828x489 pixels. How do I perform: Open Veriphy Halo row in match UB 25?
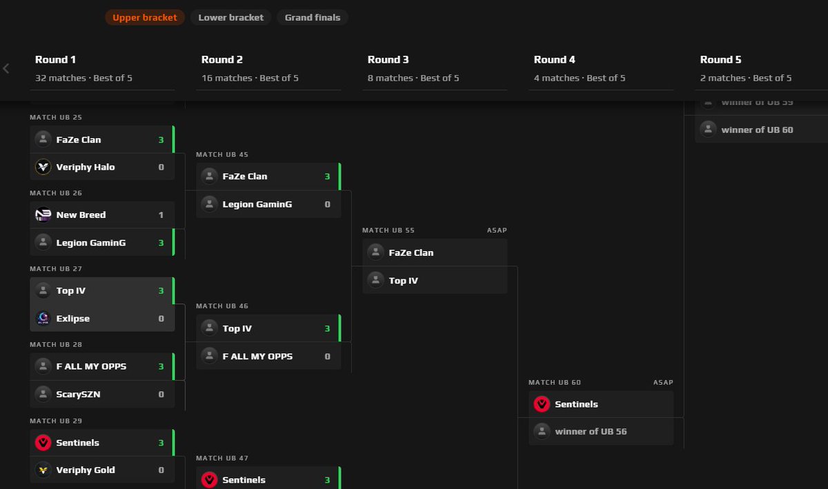pos(102,167)
